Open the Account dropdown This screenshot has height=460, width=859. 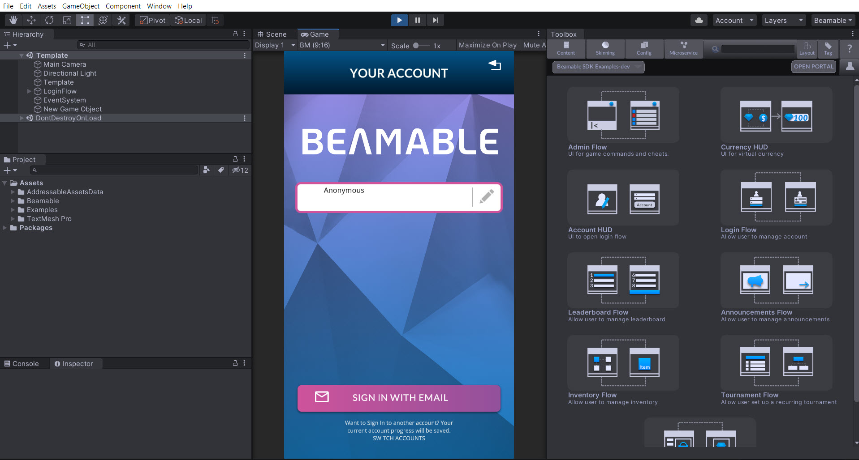point(734,20)
